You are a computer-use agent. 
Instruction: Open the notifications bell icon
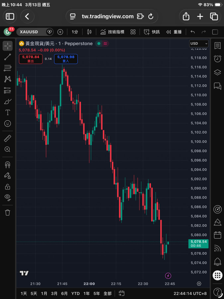(x=217, y=262)
